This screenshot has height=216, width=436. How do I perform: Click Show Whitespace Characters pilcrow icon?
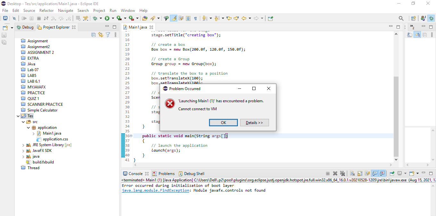pyautogui.click(x=195, y=19)
